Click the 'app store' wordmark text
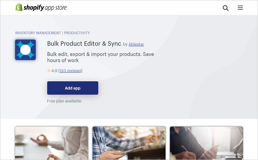The height and width of the screenshot is (160, 258). click(x=56, y=8)
